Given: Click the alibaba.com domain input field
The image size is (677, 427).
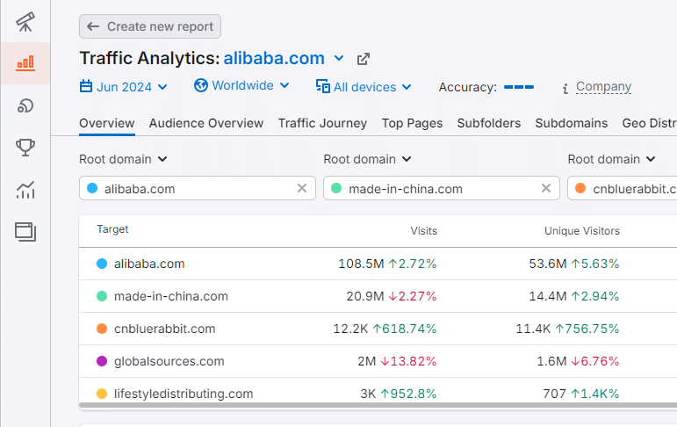Looking at the screenshot, I should (x=198, y=188).
